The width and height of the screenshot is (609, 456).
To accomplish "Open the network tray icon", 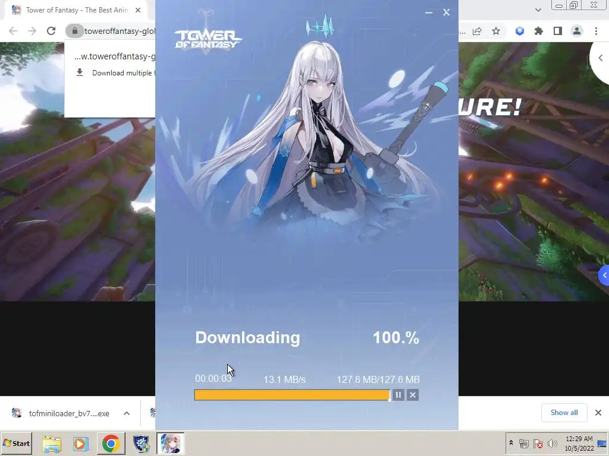I will [x=524, y=443].
